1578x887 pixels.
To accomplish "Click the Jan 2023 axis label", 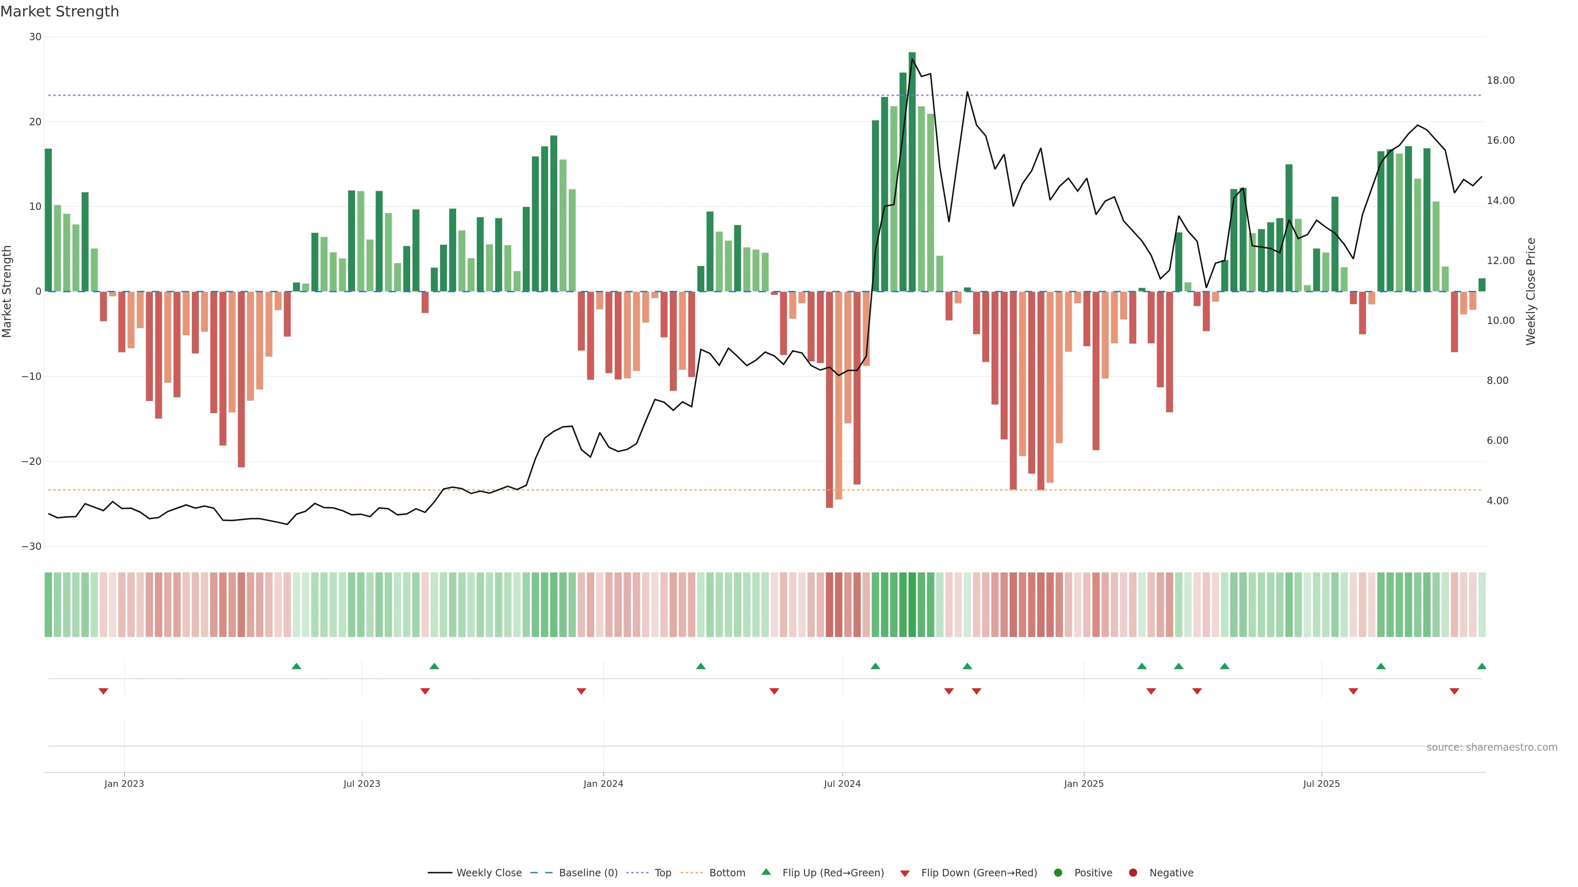I will click(x=124, y=784).
